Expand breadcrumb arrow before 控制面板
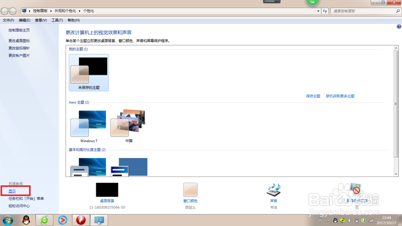The height and width of the screenshot is (226, 402). 29,11
